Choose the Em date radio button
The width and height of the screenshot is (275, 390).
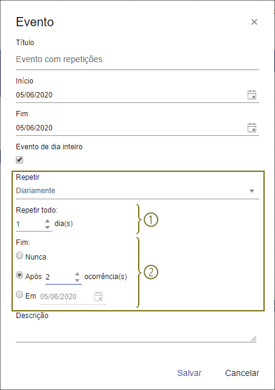(19, 295)
